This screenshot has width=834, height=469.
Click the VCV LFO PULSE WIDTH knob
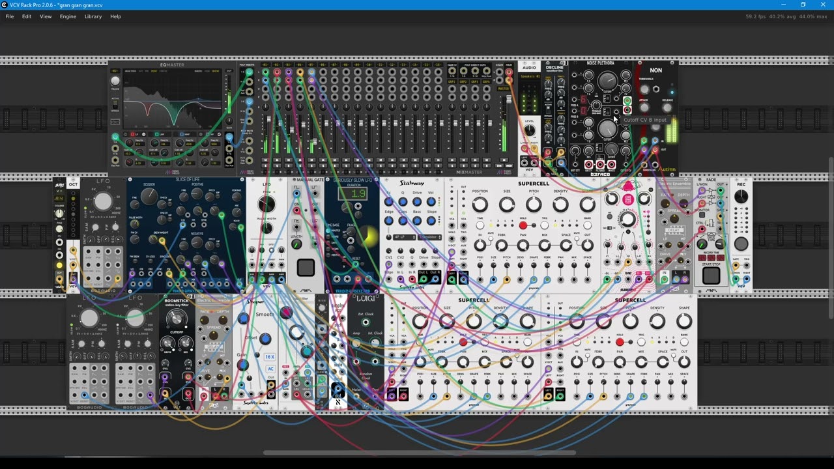pos(266,228)
